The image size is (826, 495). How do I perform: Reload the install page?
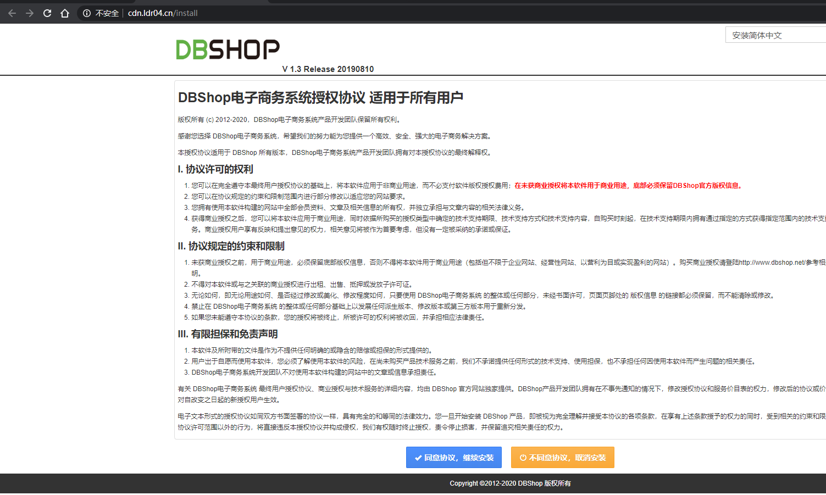47,13
